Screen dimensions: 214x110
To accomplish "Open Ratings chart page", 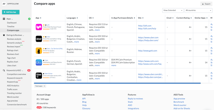I will pos(13,50).
